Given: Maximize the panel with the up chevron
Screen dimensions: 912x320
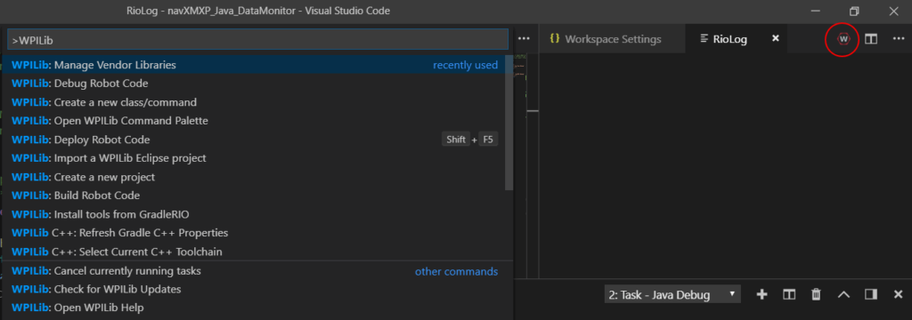Looking at the screenshot, I should point(843,294).
